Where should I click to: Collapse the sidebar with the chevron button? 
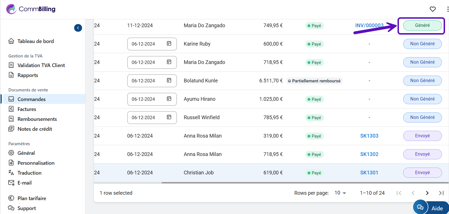pyautogui.click(x=78, y=28)
